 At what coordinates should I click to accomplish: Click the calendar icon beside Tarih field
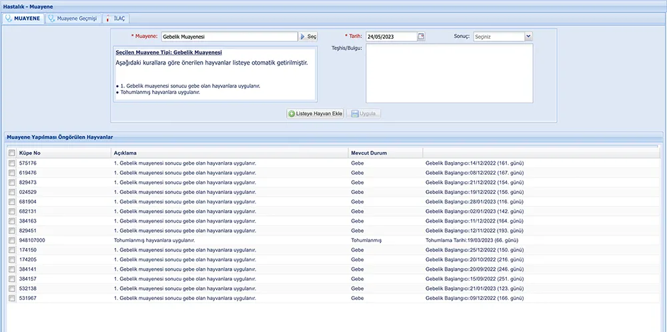click(x=421, y=37)
